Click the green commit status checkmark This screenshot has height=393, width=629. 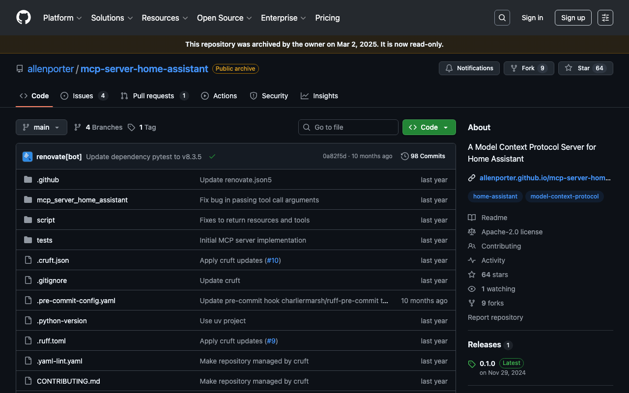[x=212, y=157]
